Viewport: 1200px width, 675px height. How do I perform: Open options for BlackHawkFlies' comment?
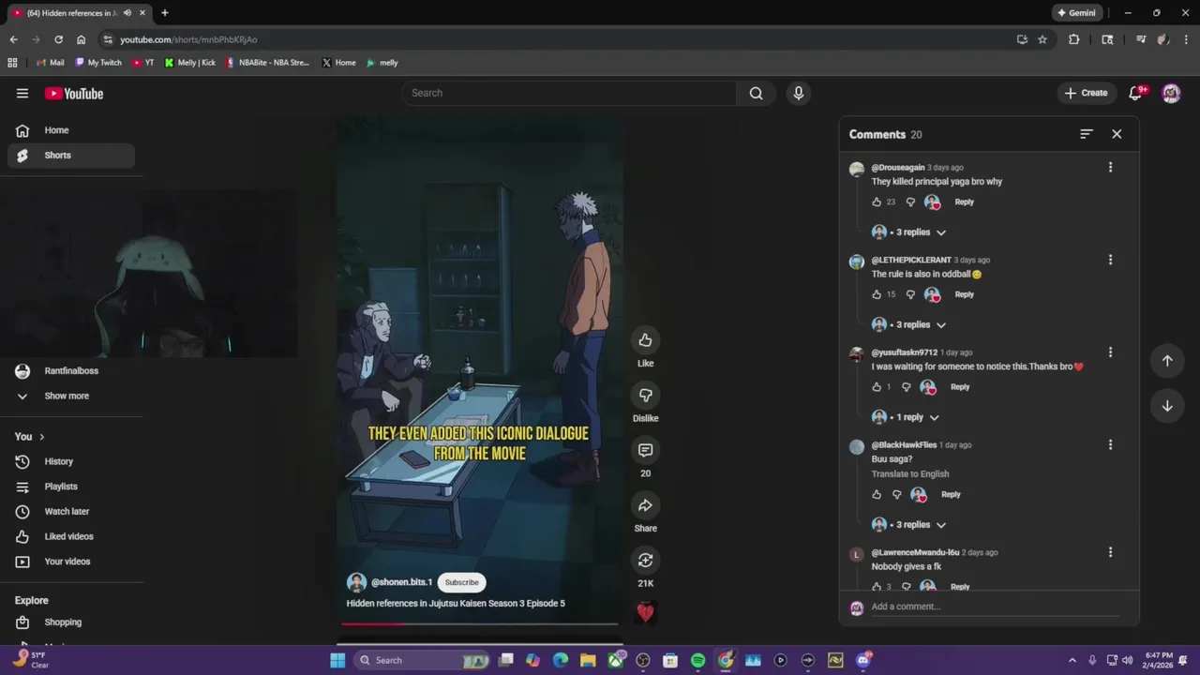pyautogui.click(x=1110, y=444)
